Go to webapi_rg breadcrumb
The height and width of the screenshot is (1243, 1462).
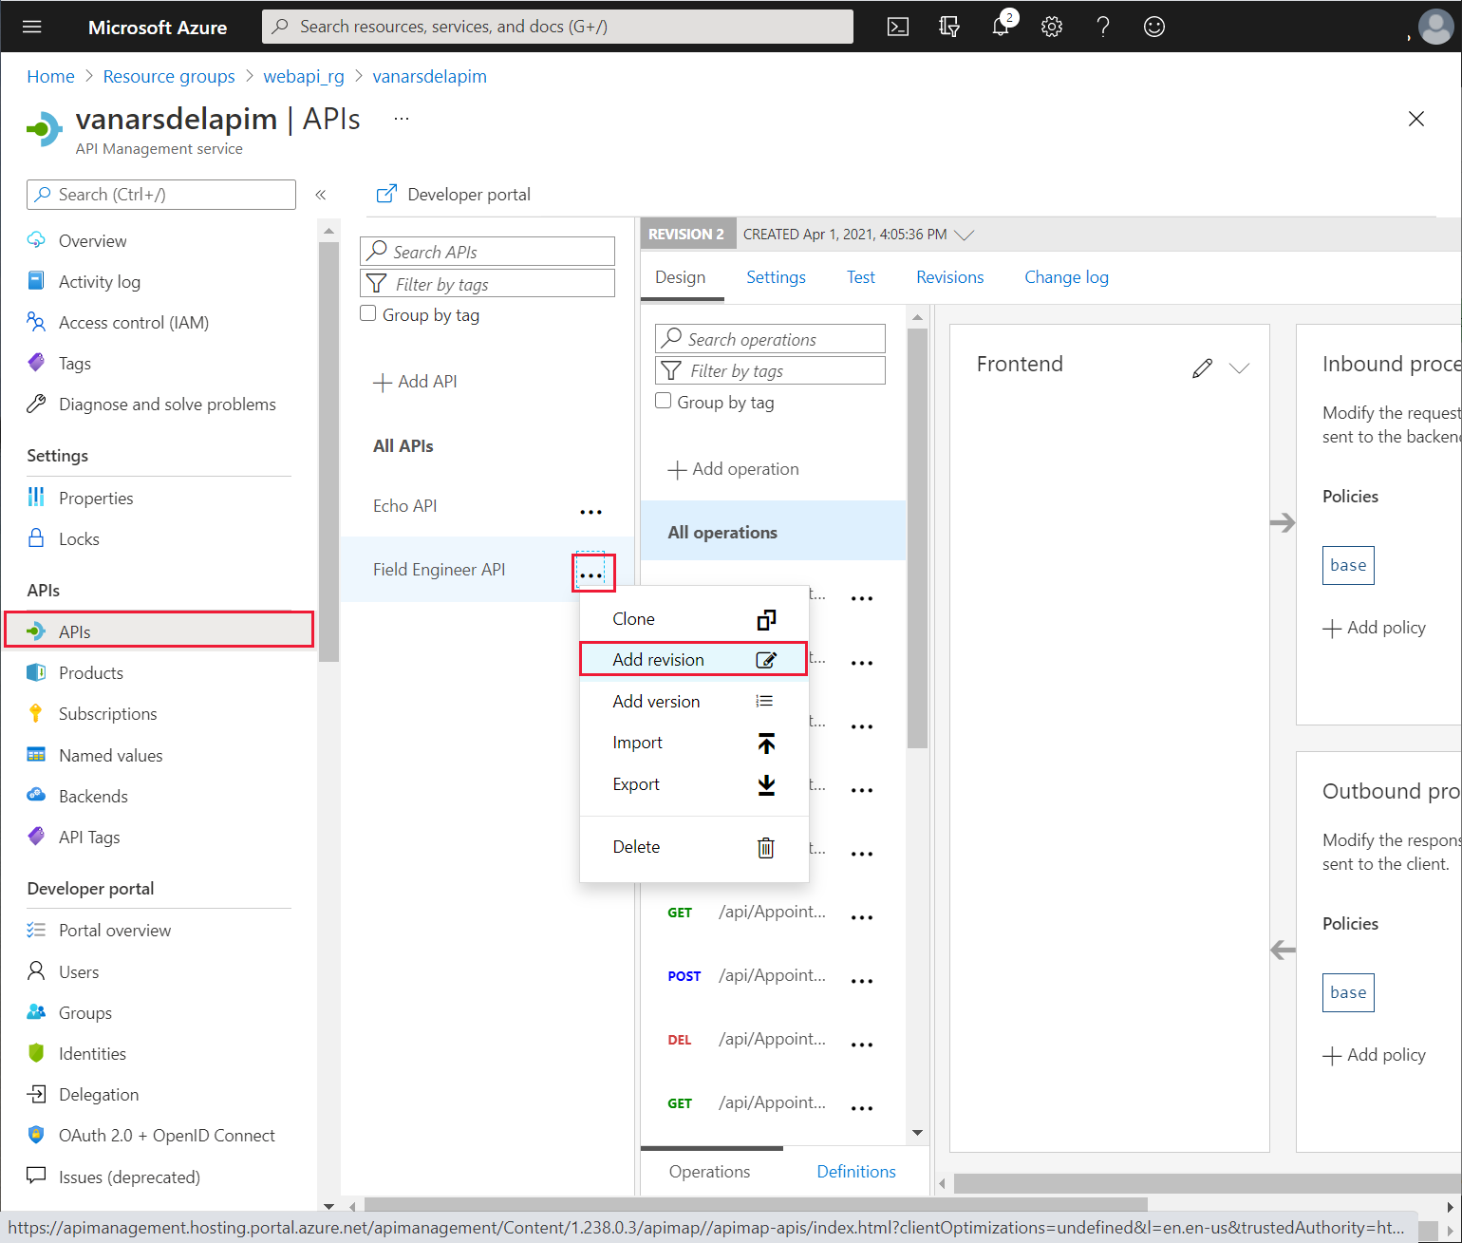pyautogui.click(x=304, y=76)
